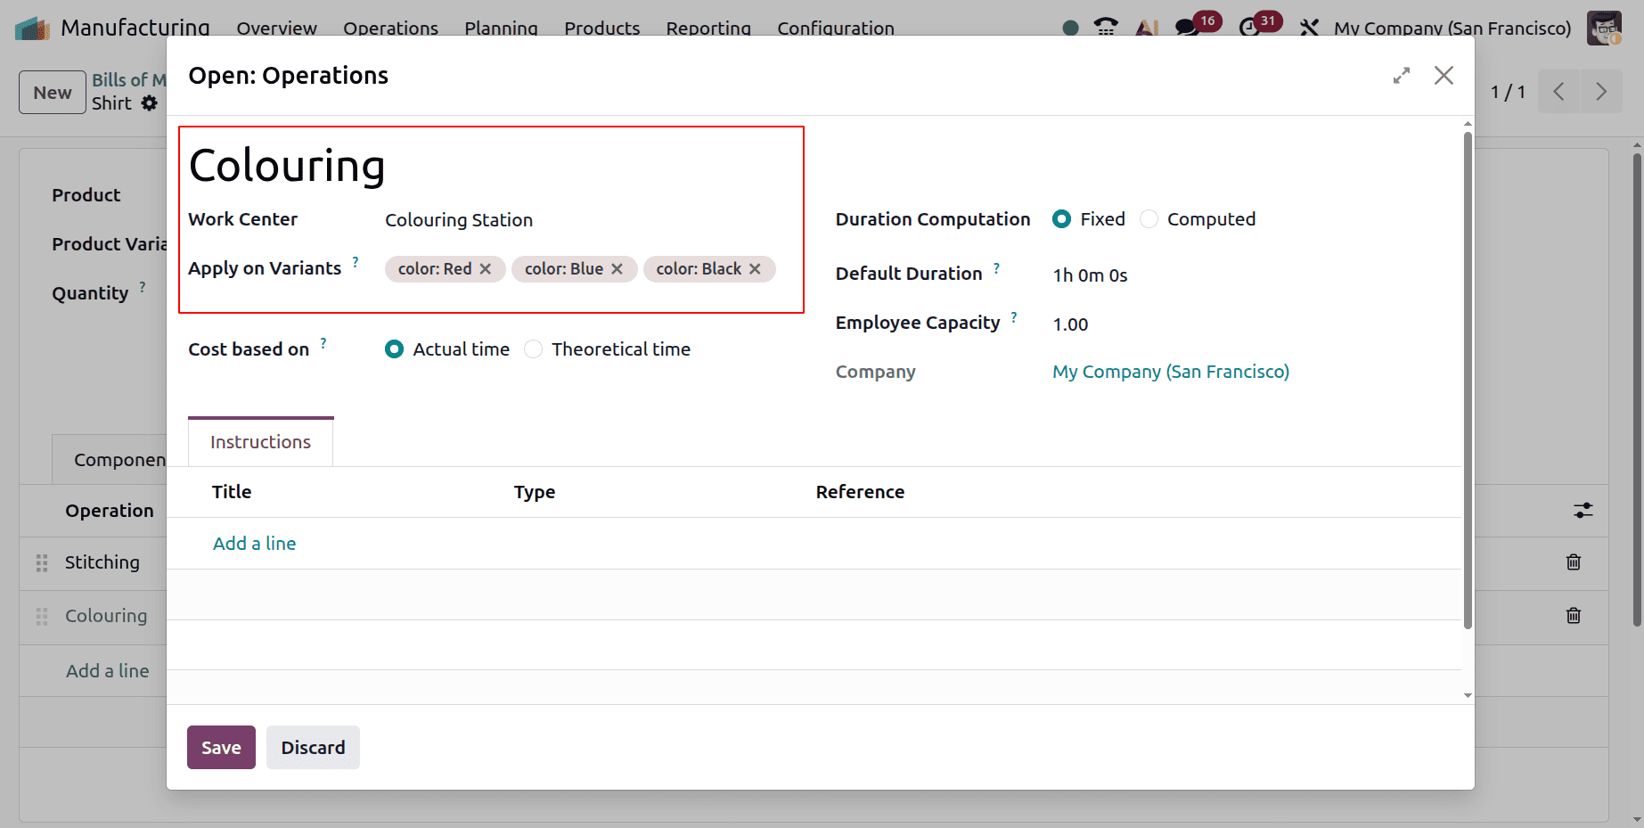Click the Reference column header

point(860,492)
